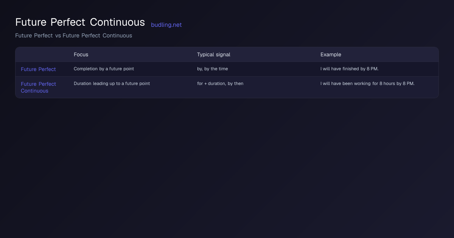This screenshot has height=238, width=454.
Task: Click the word 'Future' in the main title
Action: tap(31, 22)
